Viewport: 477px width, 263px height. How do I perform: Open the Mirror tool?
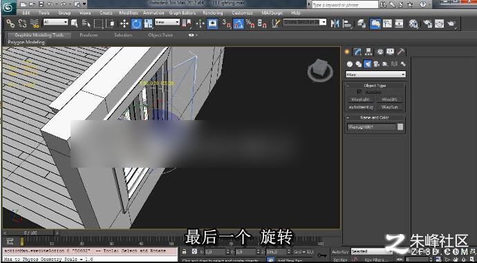click(x=335, y=23)
